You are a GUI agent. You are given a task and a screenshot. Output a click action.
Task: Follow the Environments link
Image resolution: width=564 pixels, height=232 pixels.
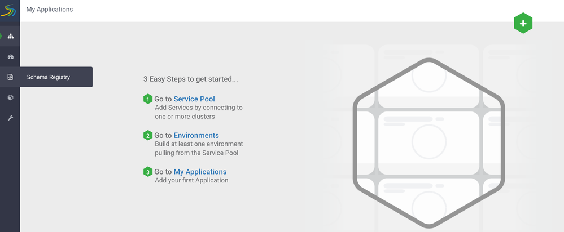coord(196,136)
